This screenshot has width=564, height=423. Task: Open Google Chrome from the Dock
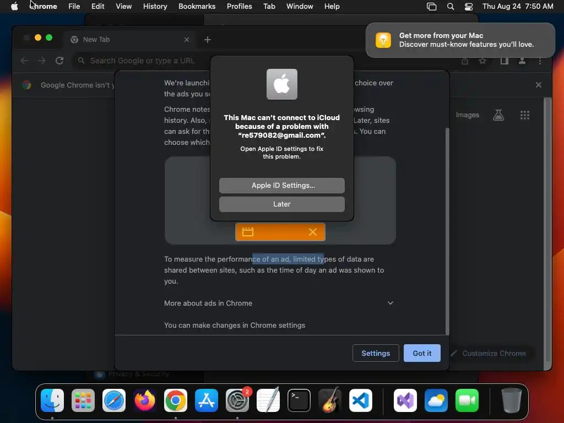[176, 400]
